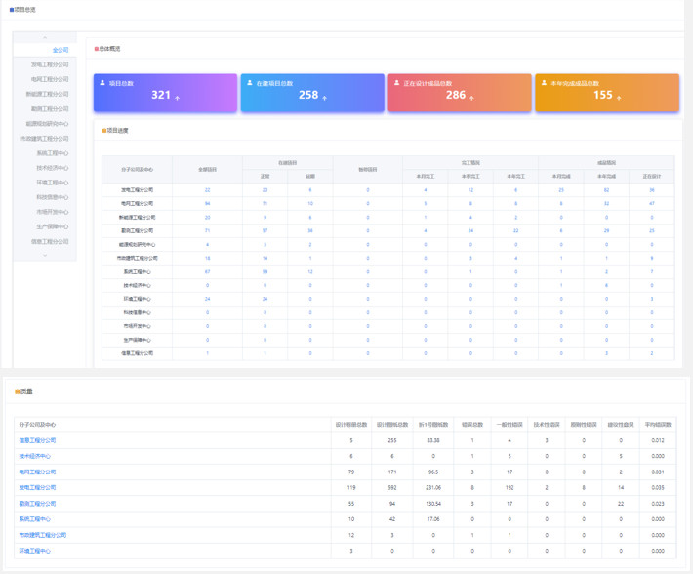Click the up arrow beside 286

[x=472, y=98]
